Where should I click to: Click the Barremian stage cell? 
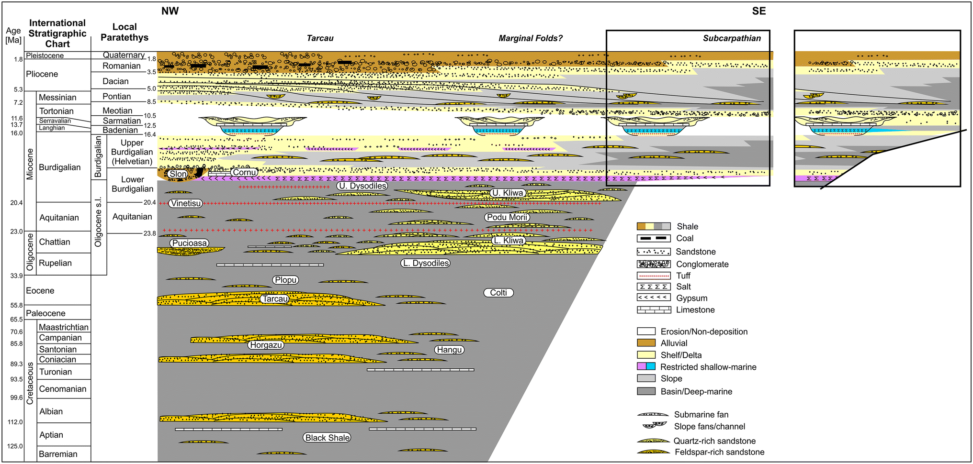point(64,454)
